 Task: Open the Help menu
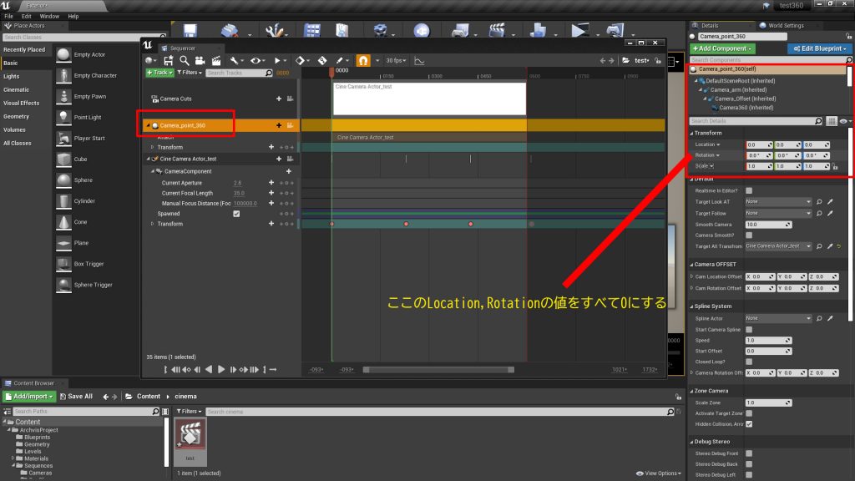click(73, 17)
